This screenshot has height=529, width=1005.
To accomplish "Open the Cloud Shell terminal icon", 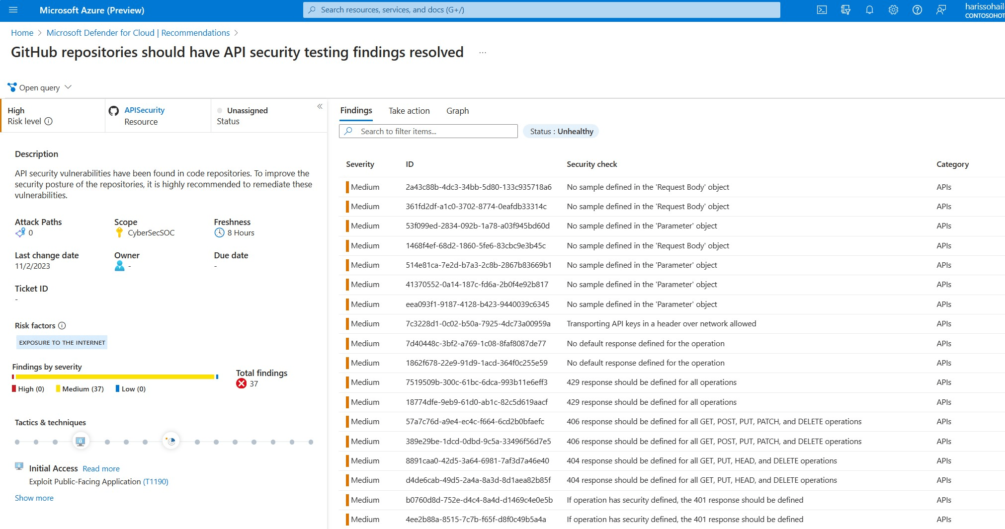I will point(822,9).
